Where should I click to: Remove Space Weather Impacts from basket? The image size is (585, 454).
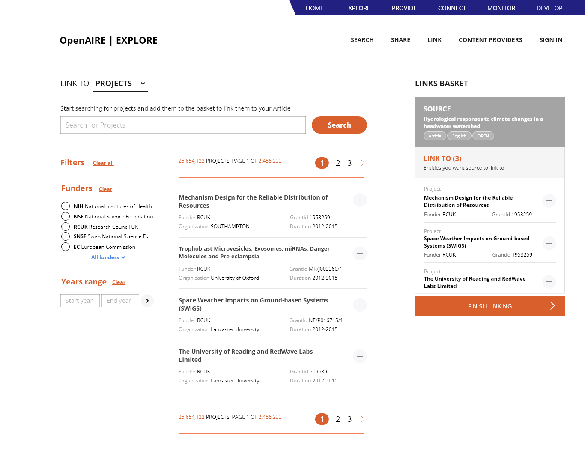coord(549,243)
